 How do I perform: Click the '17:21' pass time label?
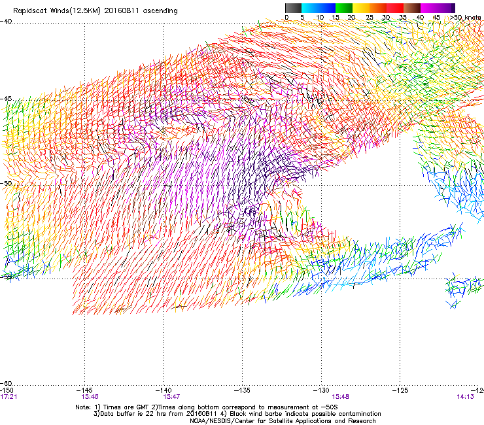point(9,397)
